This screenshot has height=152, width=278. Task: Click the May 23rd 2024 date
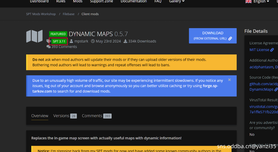point(108,41)
